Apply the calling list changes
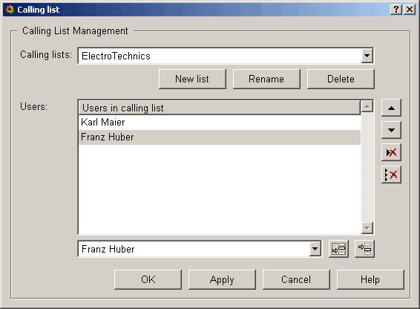Image resolution: width=420 pixels, height=309 pixels. [222, 279]
